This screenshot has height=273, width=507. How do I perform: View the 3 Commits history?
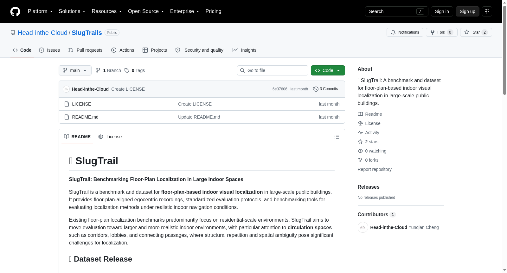pos(326,89)
